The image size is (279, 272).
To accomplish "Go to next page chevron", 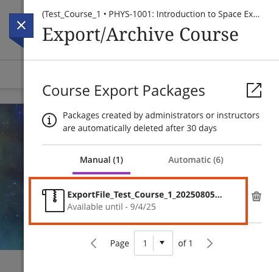I will pyautogui.click(x=210, y=243).
